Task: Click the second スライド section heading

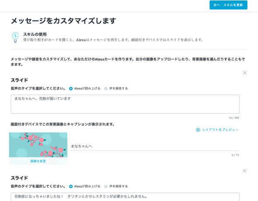Action: pyautogui.click(x=19, y=178)
